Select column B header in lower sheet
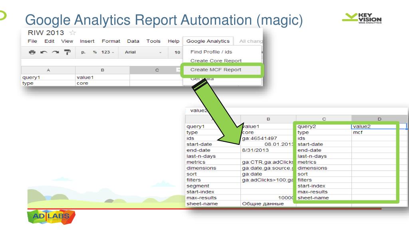The height and width of the screenshot is (230, 409). [x=268, y=119]
